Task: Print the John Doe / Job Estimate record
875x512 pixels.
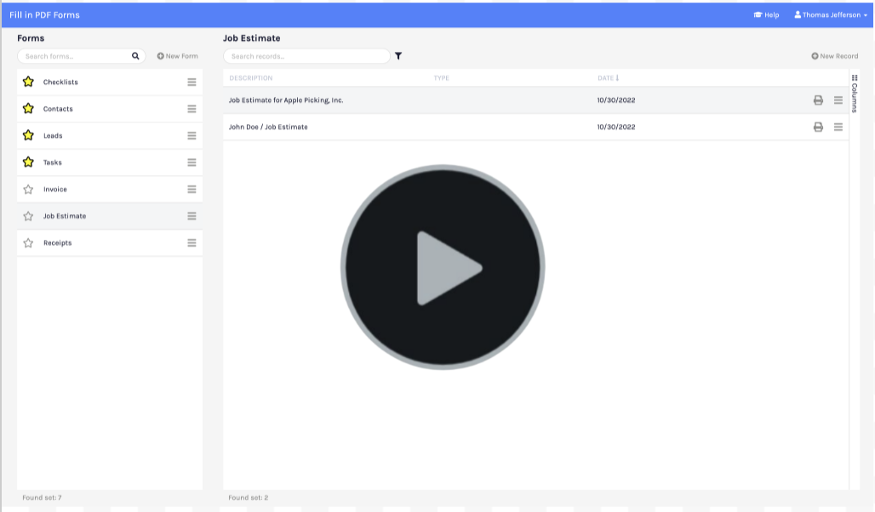Action: pos(818,127)
